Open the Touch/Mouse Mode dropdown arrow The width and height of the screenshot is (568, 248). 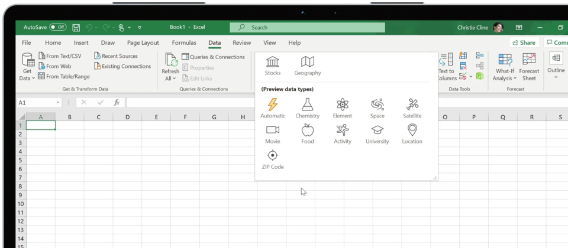(130, 28)
